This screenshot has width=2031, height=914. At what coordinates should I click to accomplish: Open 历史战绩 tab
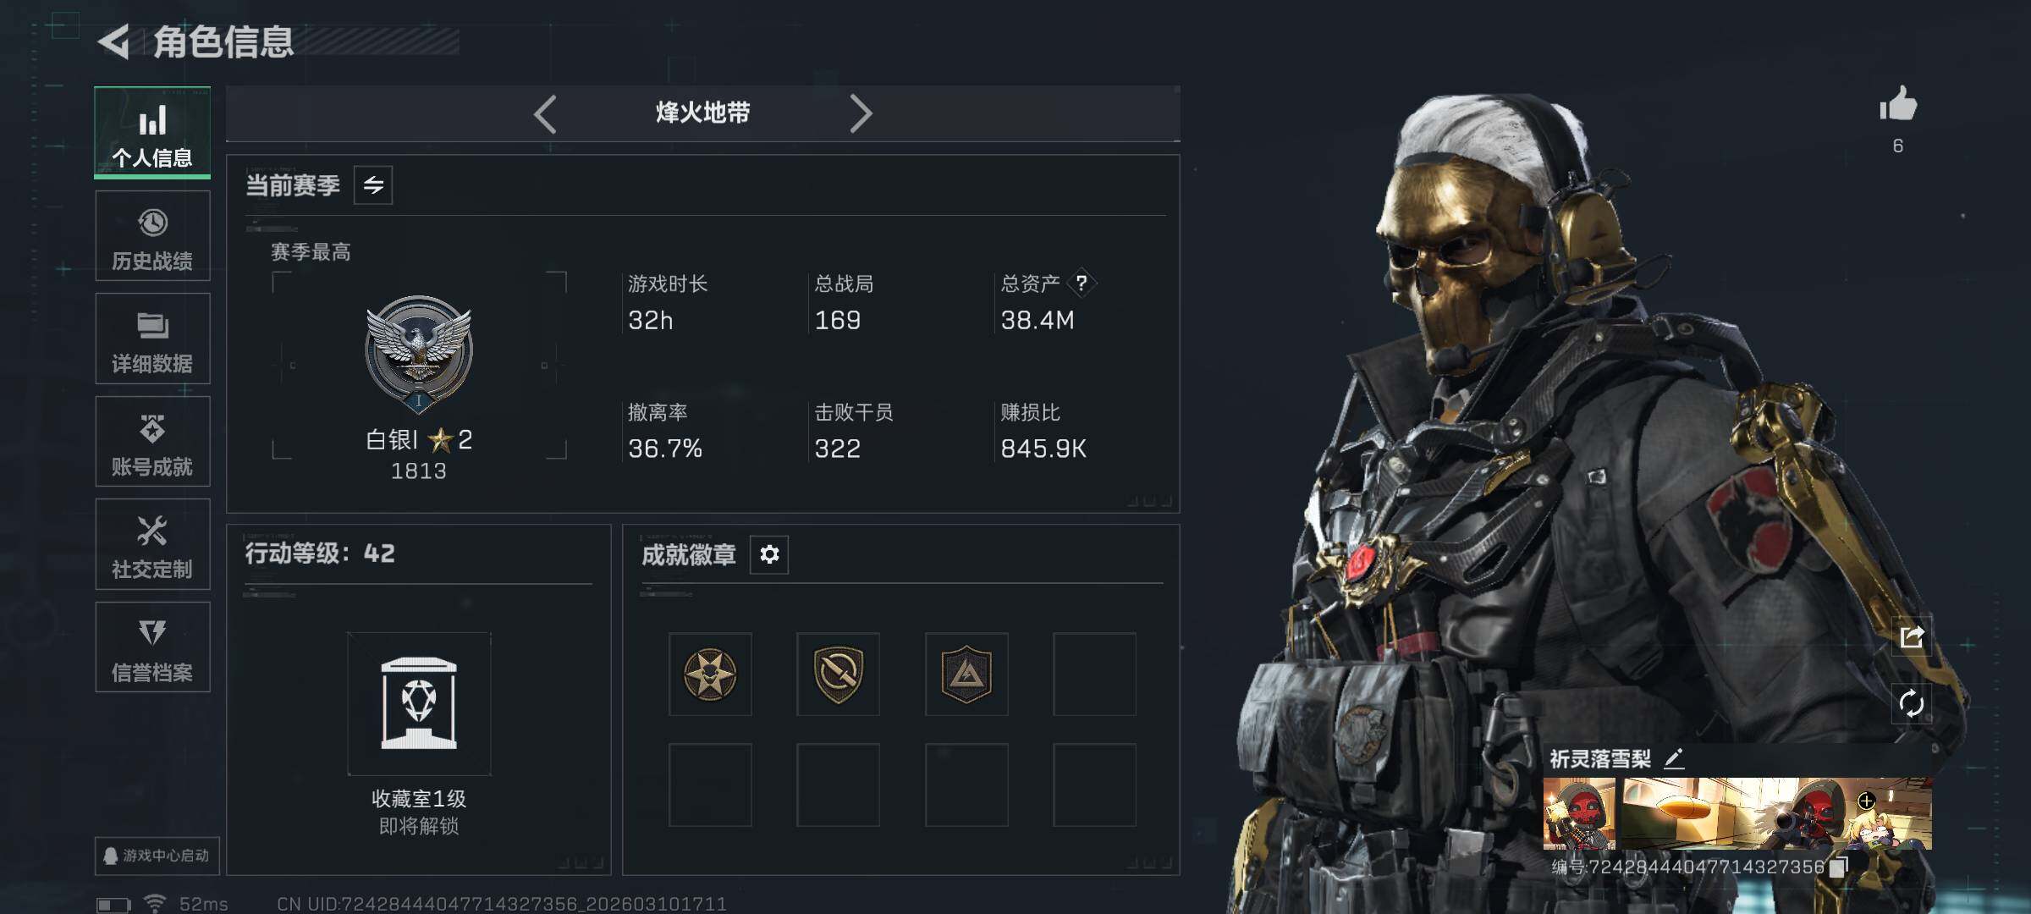click(x=152, y=236)
